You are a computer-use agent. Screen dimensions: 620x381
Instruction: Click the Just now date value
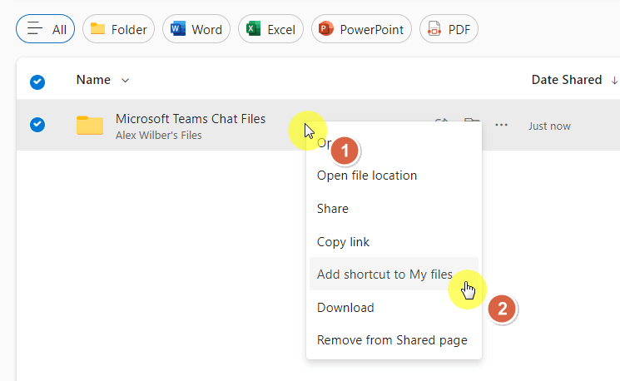click(x=549, y=126)
